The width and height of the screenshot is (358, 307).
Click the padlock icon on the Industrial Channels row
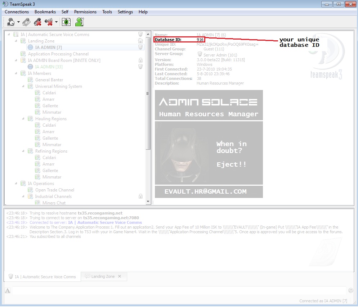coord(140,196)
